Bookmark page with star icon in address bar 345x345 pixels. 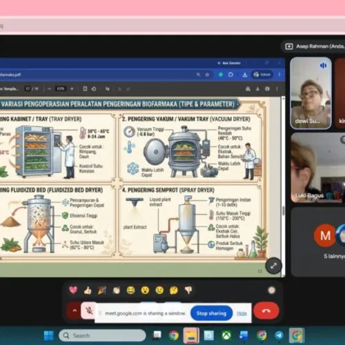point(207,75)
